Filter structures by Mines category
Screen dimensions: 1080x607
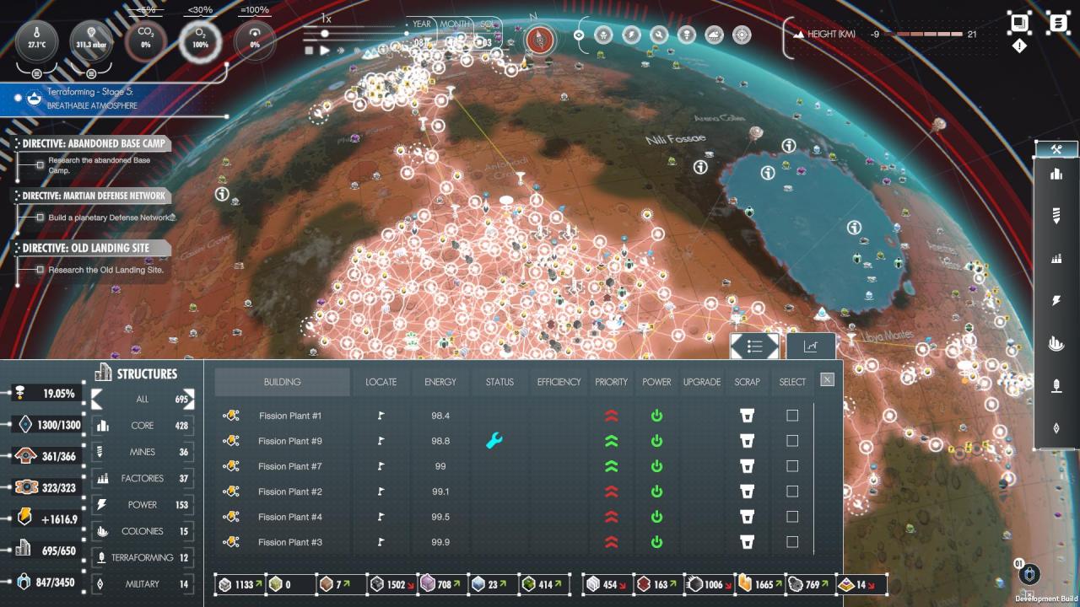click(x=142, y=452)
